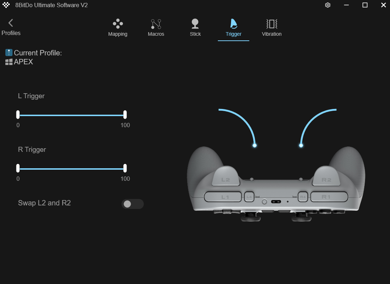Click R Trigger slider maximum handle
Image resolution: width=390 pixels, height=284 pixels.
(125, 168)
